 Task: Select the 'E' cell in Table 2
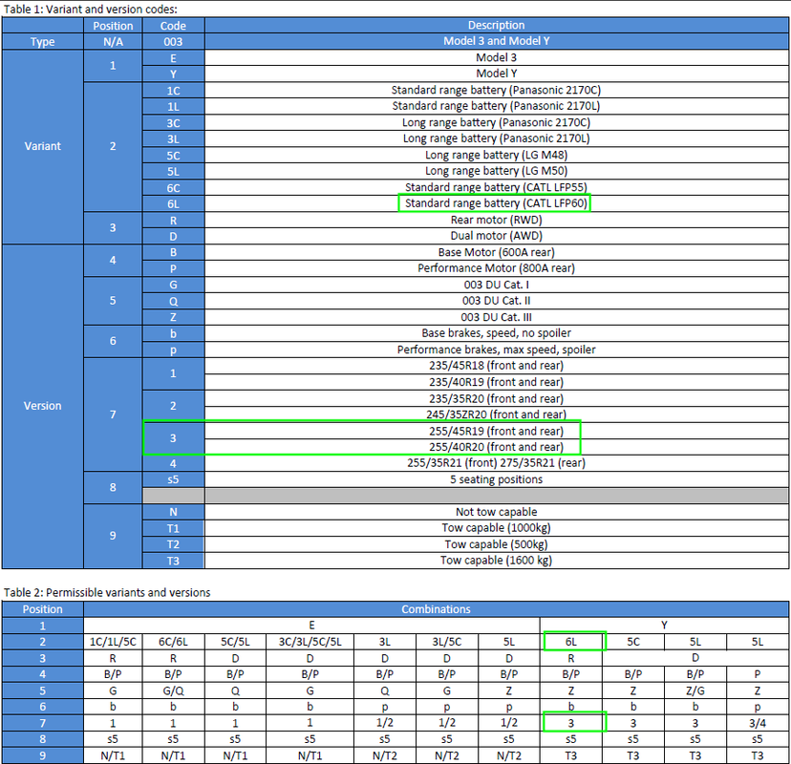pos(311,626)
